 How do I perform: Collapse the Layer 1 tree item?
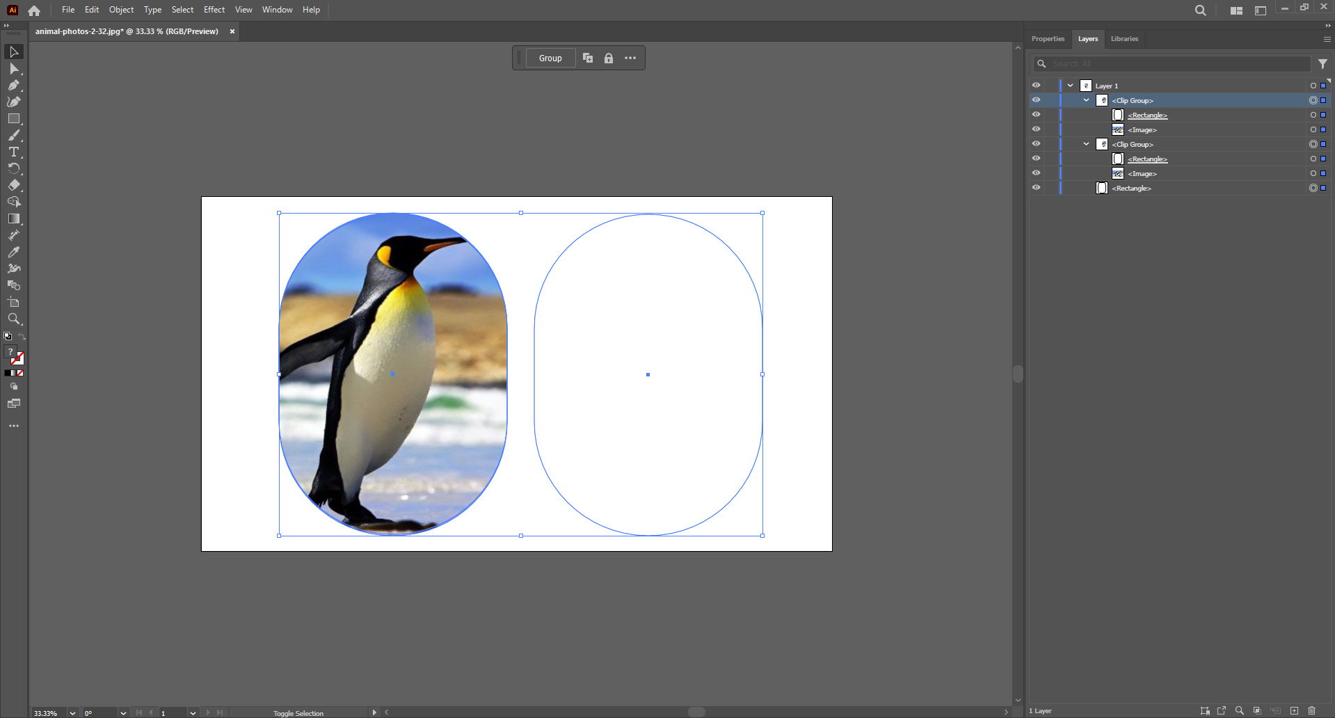pos(1069,85)
